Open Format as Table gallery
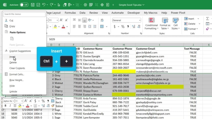 165,24
